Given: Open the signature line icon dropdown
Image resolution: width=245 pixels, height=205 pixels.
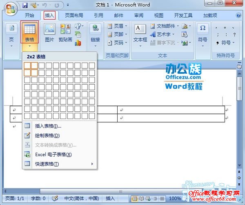Looking at the screenshot, I should [186, 26].
